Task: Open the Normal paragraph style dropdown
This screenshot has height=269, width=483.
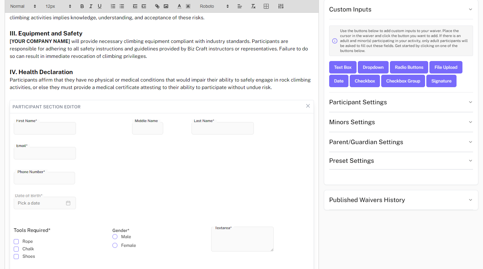Action: [x=23, y=6]
